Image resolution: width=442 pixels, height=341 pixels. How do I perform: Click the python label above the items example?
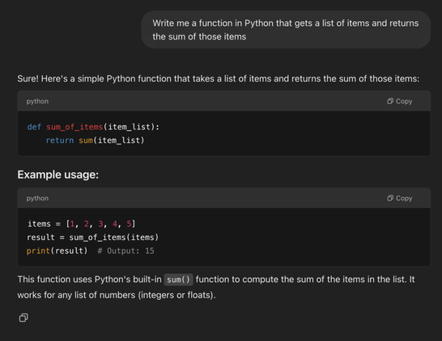[x=37, y=198]
